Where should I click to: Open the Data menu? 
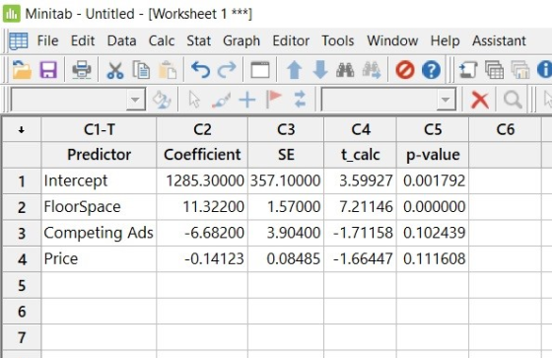(x=121, y=40)
